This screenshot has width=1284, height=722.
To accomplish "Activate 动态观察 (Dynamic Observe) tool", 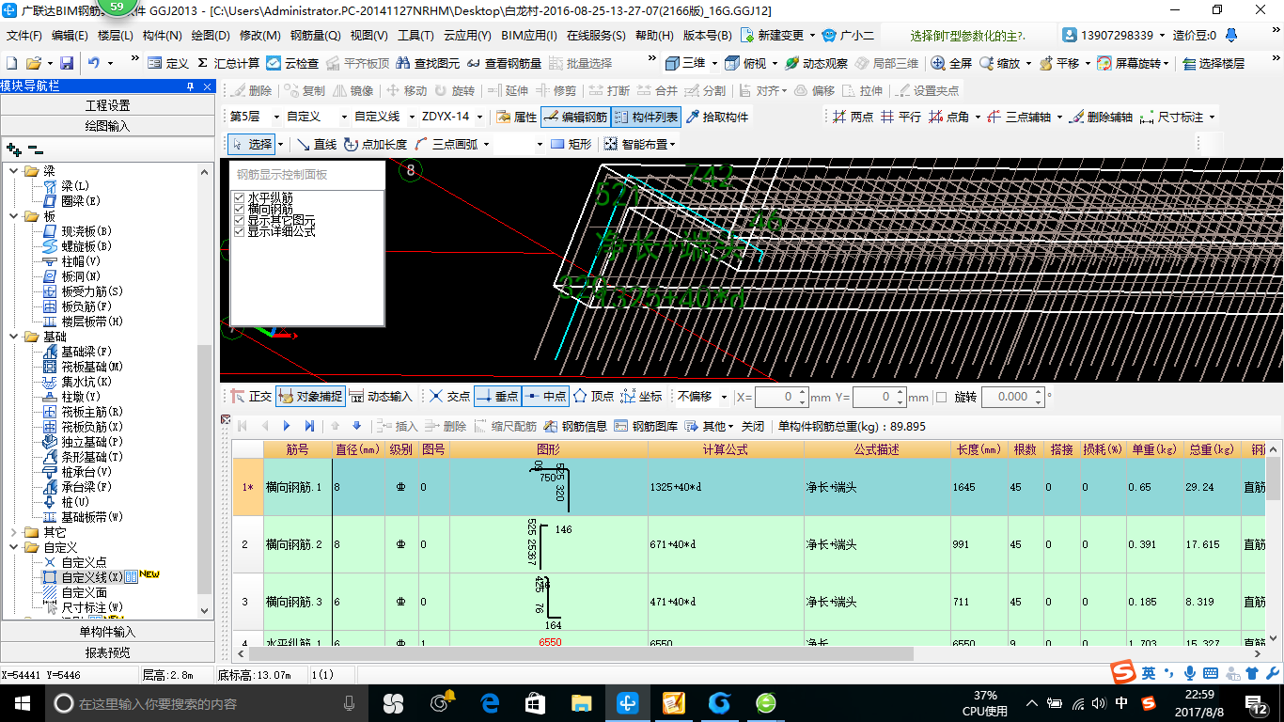I will point(816,63).
